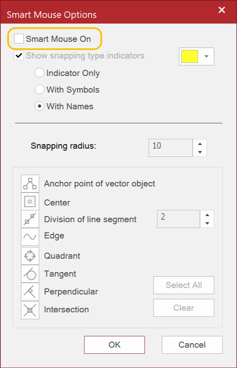Select the Indicator Only radio button

[x=39, y=73]
